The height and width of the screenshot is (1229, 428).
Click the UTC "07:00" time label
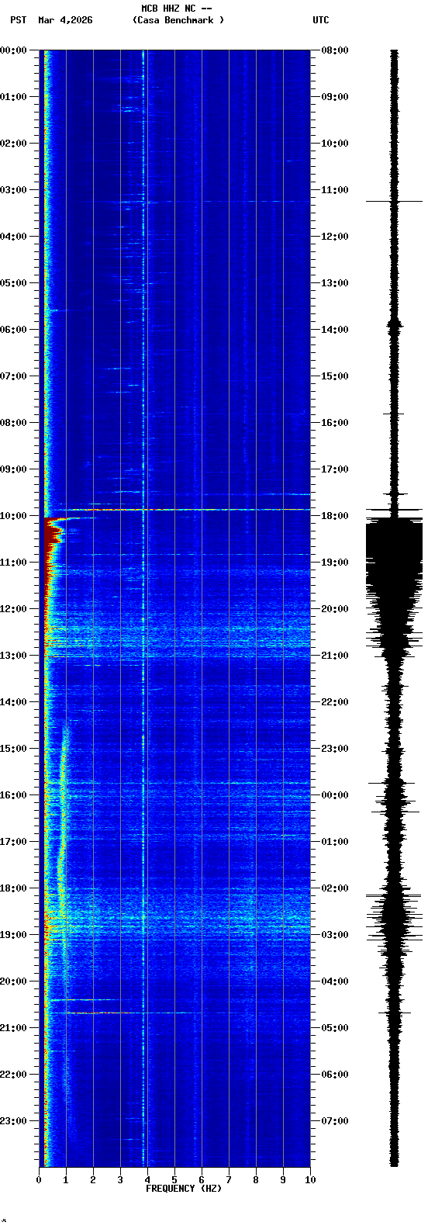(335, 1121)
